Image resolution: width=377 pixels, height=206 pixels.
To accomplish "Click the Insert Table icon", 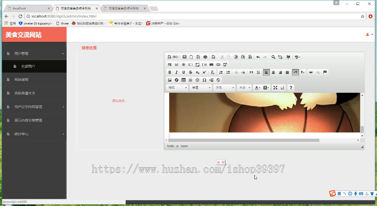I will (x=183, y=80).
